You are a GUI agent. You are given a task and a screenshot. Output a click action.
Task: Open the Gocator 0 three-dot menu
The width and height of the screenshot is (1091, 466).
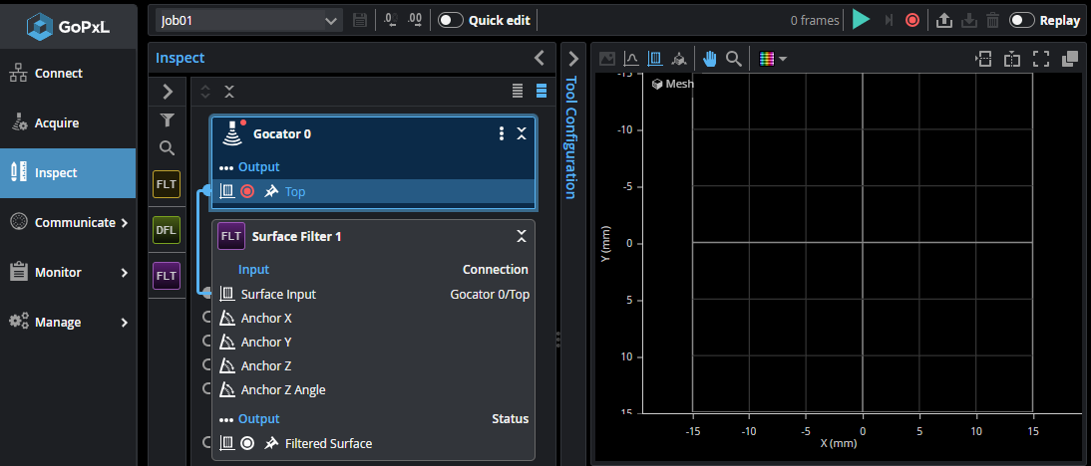[x=501, y=133]
